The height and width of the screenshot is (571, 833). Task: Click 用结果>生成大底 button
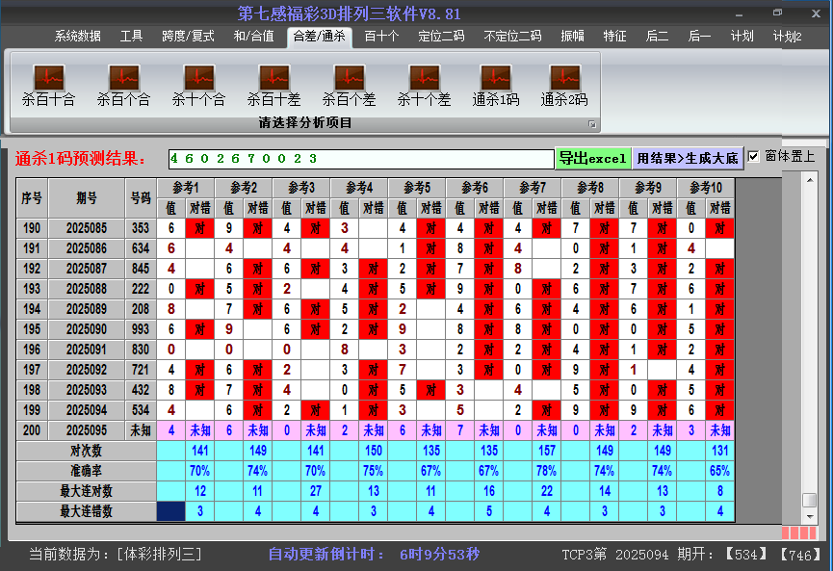tap(688, 158)
